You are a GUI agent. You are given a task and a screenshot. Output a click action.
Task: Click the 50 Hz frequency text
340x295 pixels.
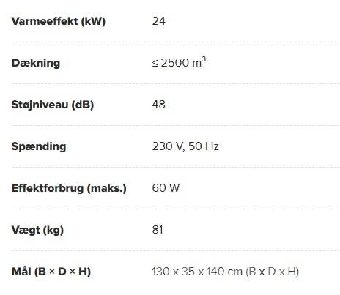204,146
